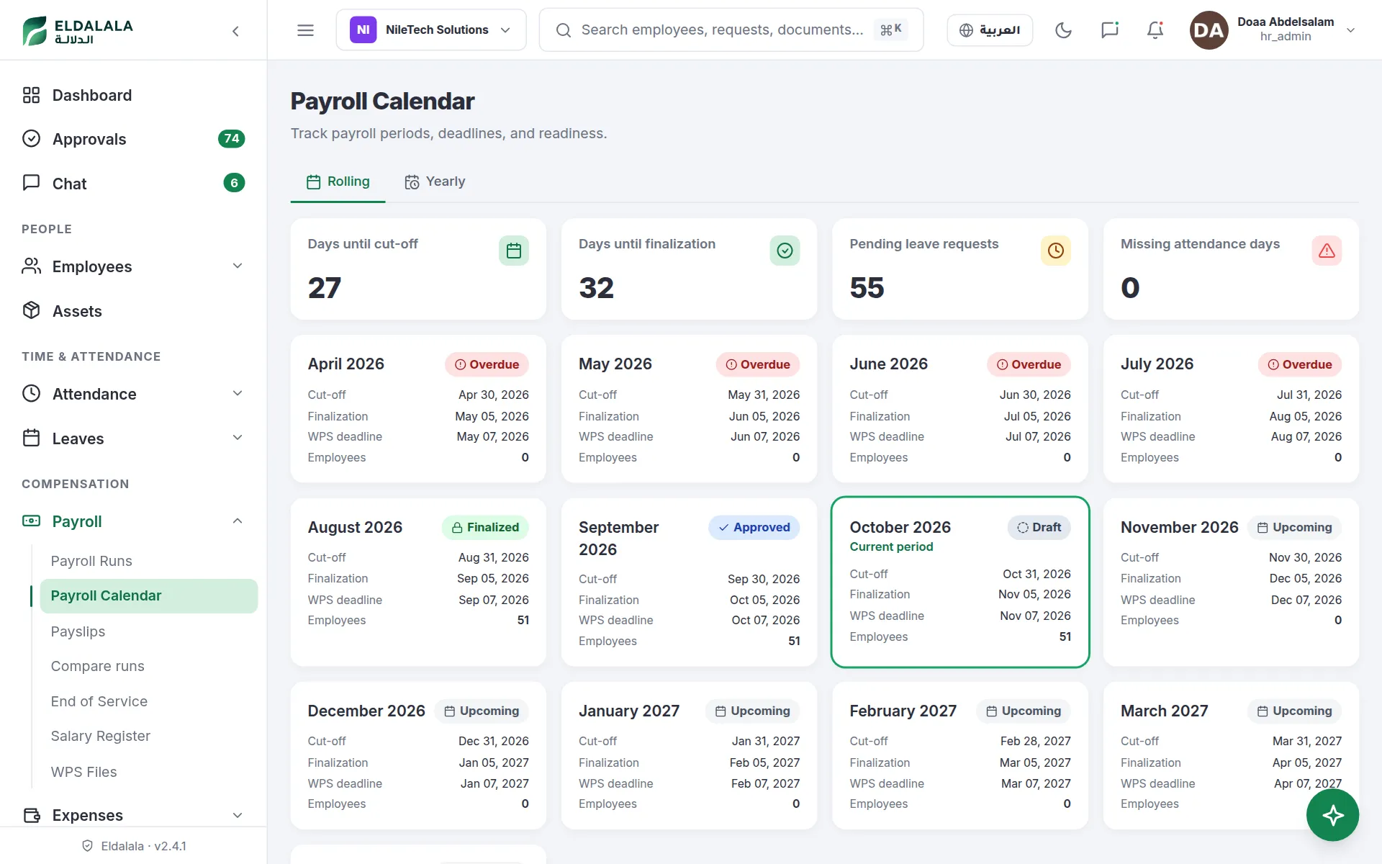Image resolution: width=1382 pixels, height=864 pixels.
Task: Open the hamburger menu icon
Action: (305, 30)
